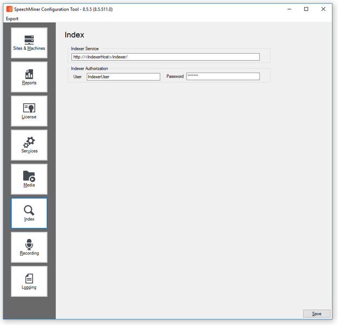The width and height of the screenshot is (338, 325).
Task: Open the Services gear section
Action: [x=29, y=145]
